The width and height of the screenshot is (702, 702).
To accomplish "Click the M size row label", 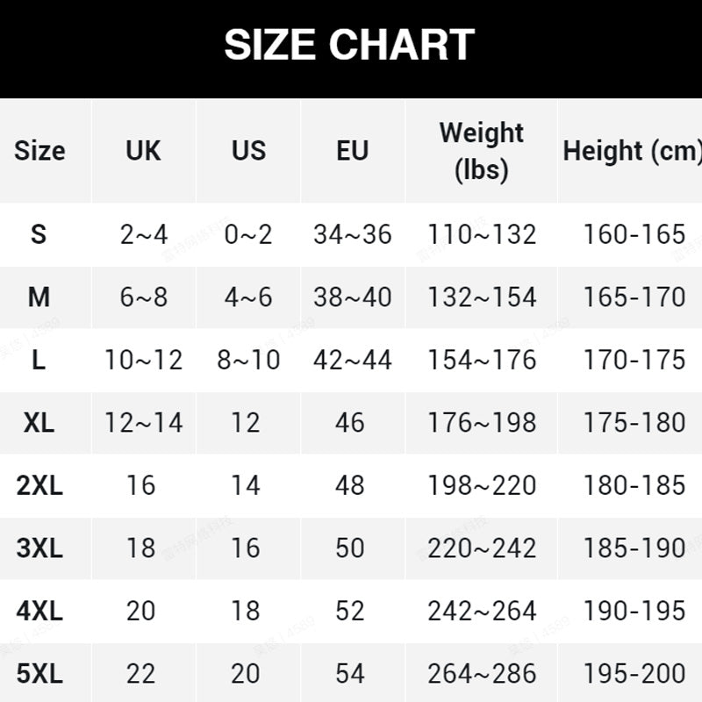I will point(39,297).
